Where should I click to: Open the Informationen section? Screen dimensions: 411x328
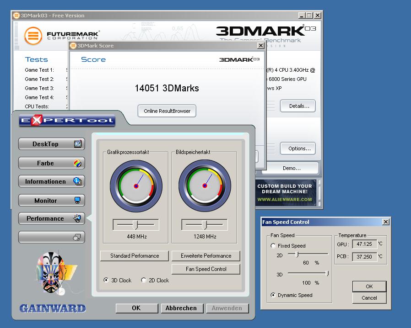click(52, 181)
